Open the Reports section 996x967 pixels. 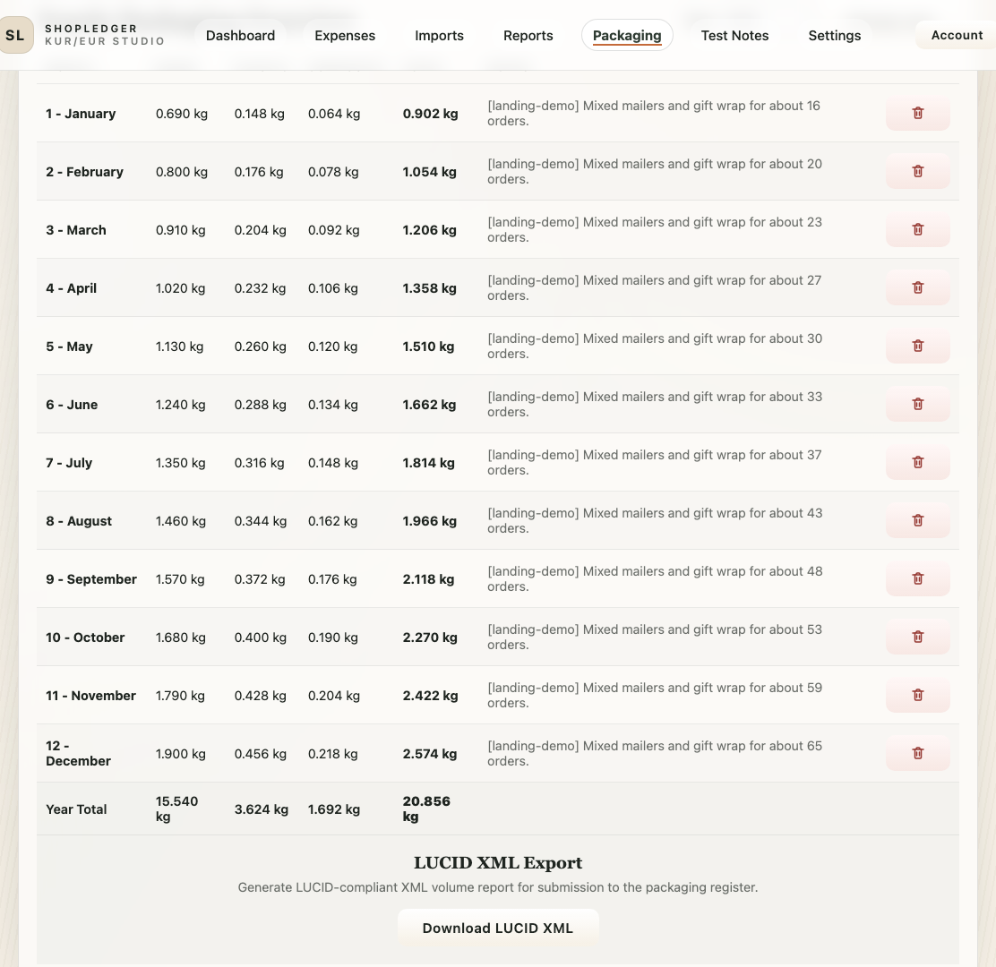tap(528, 35)
